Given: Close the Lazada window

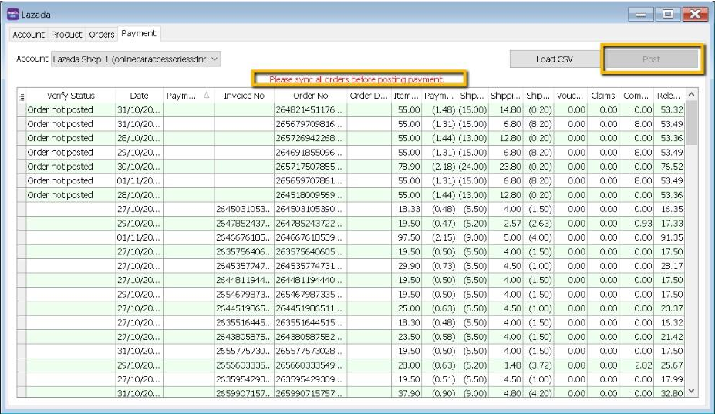Looking at the screenshot, I should (695, 14).
